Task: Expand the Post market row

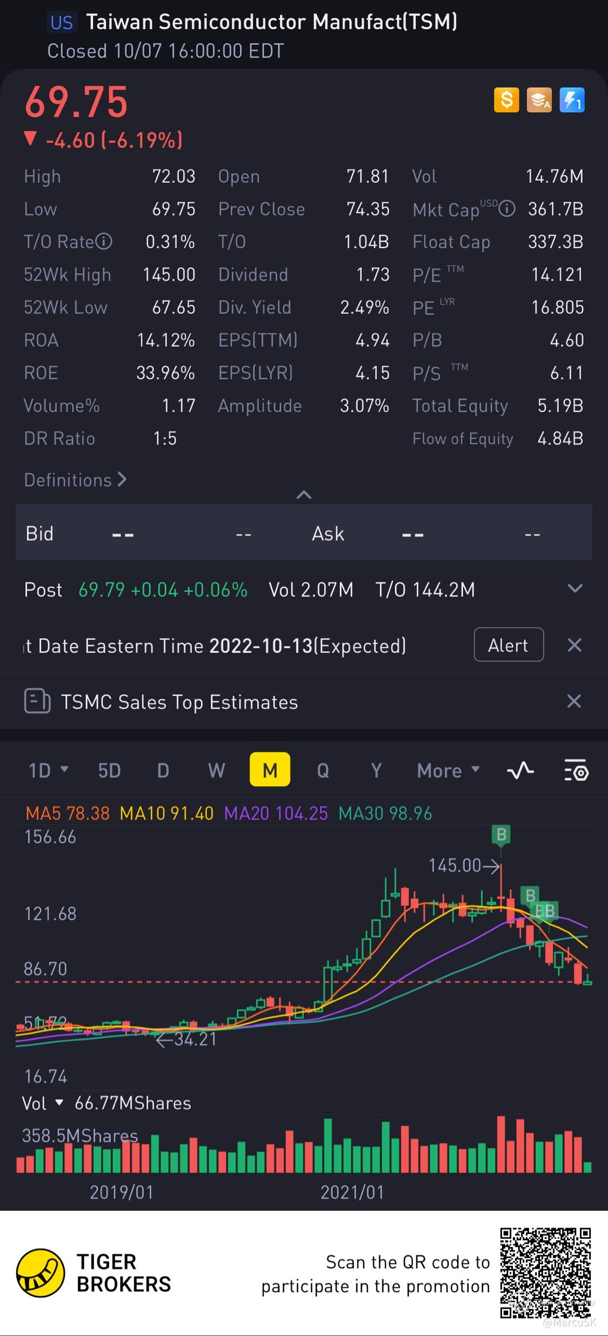Action: click(x=575, y=588)
